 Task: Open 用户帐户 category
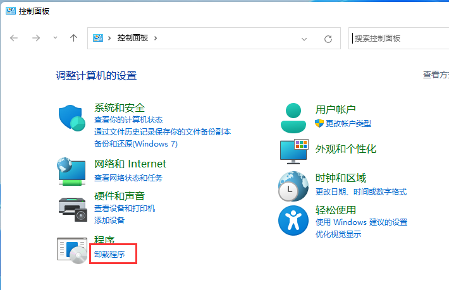(x=335, y=109)
